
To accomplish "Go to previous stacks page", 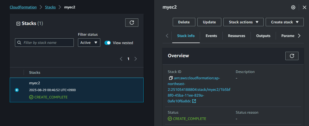I will coord(121,59).
